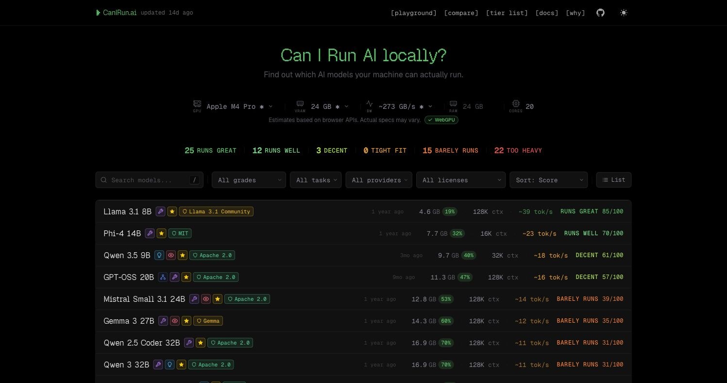The height and width of the screenshot is (383, 727).
Task: Click the 19% VRAM usage pill
Action: pos(450,211)
